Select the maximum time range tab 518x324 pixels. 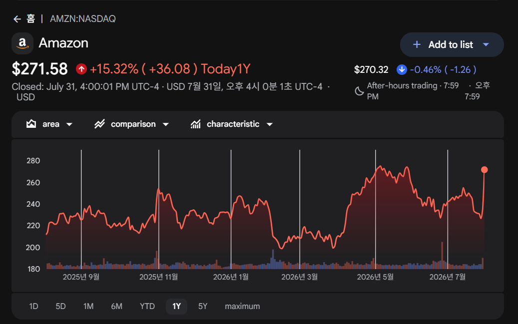pos(242,307)
